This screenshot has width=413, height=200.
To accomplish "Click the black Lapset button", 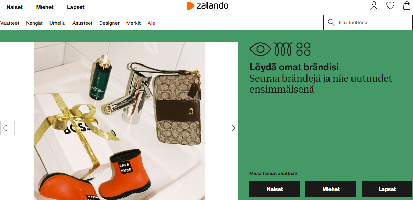I will [387, 189].
